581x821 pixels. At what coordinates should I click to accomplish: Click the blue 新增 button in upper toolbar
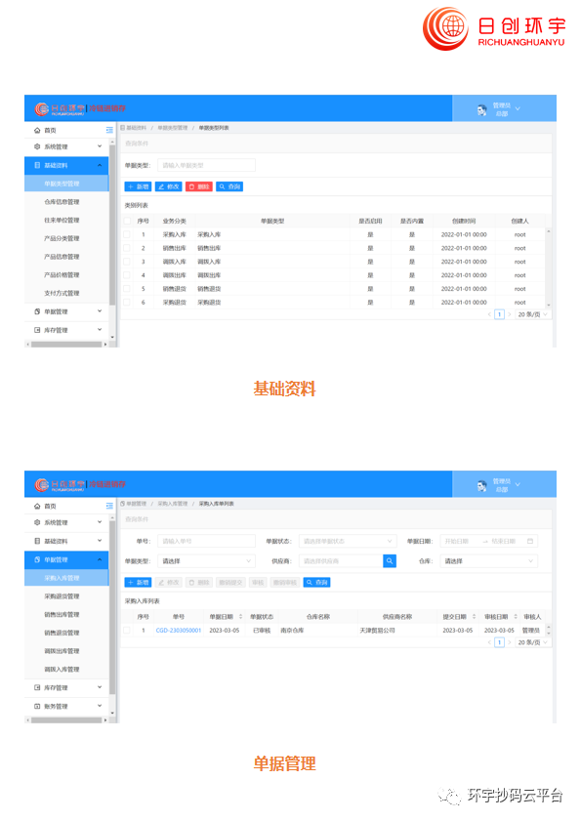tap(138, 186)
